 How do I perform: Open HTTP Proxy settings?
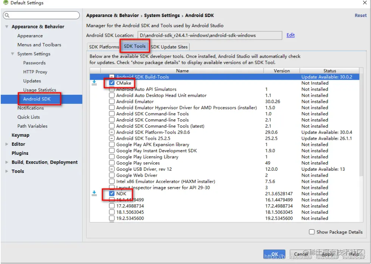[35, 72]
